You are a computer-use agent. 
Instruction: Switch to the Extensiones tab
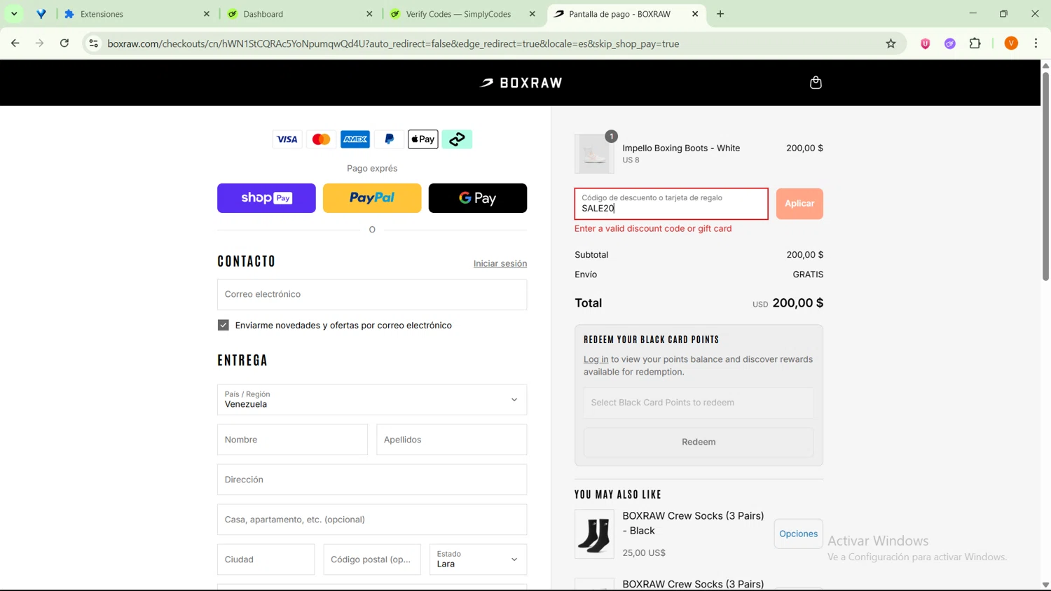click(137, 14)
